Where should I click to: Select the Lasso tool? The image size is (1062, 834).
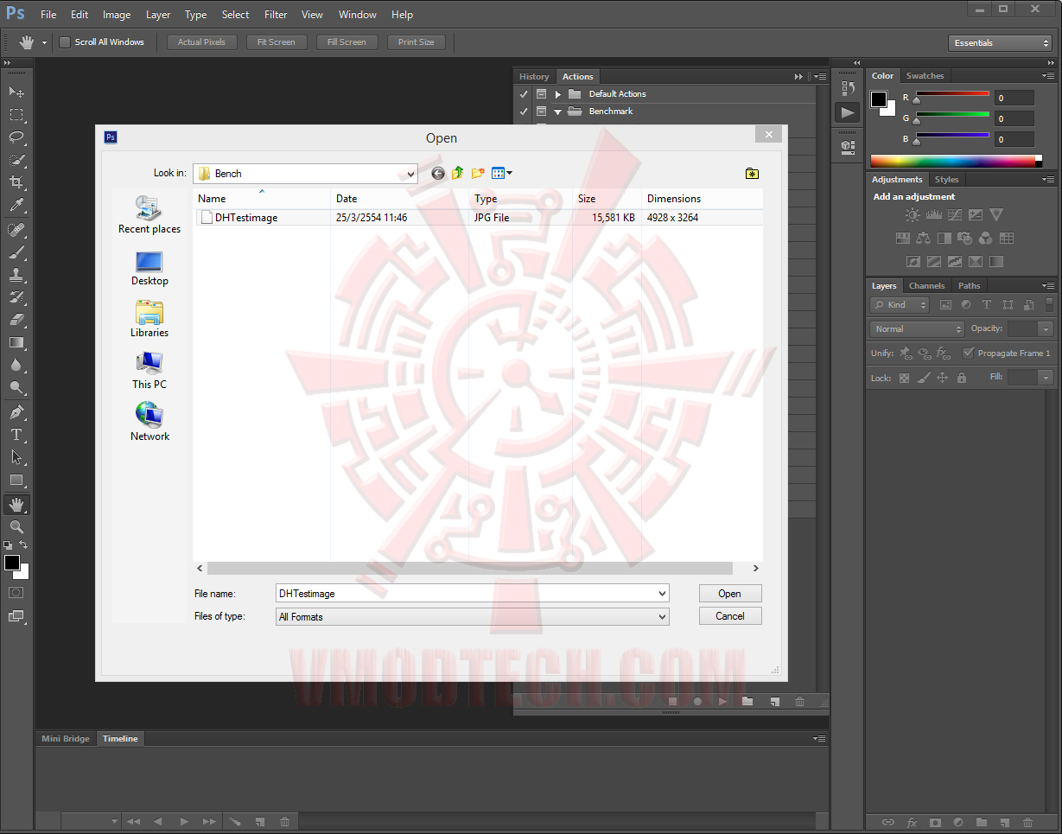point(16,137)
